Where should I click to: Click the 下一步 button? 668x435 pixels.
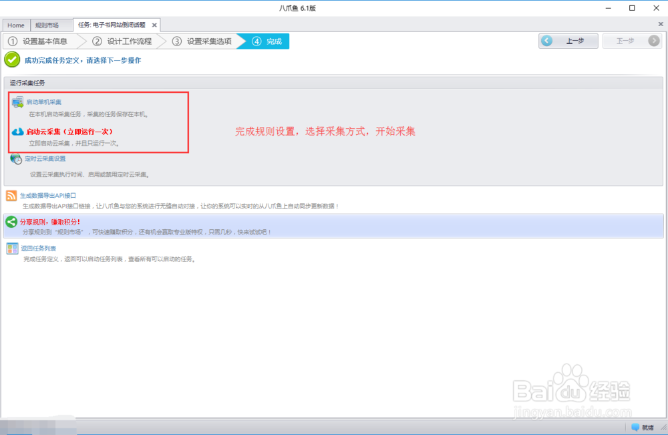632,41
